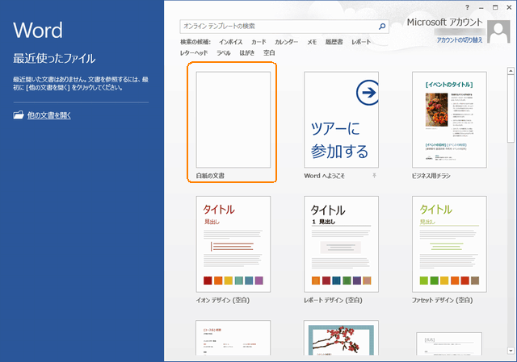Close the Word start screen
517x362 pixels.
(509, 7)
